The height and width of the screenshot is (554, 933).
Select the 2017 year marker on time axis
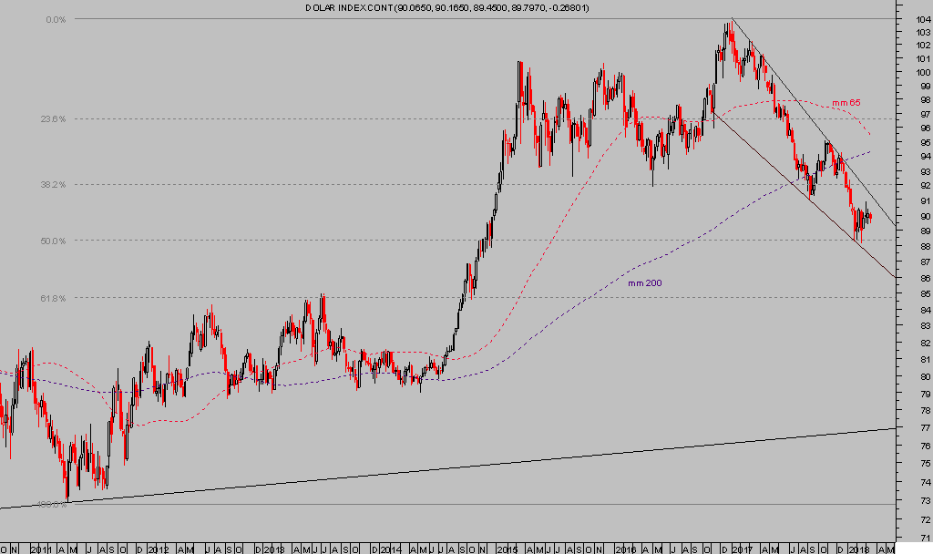(x=743, y=549)
